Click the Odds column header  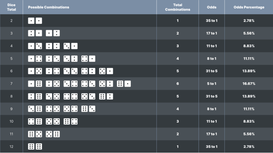[x=211, y=7]
